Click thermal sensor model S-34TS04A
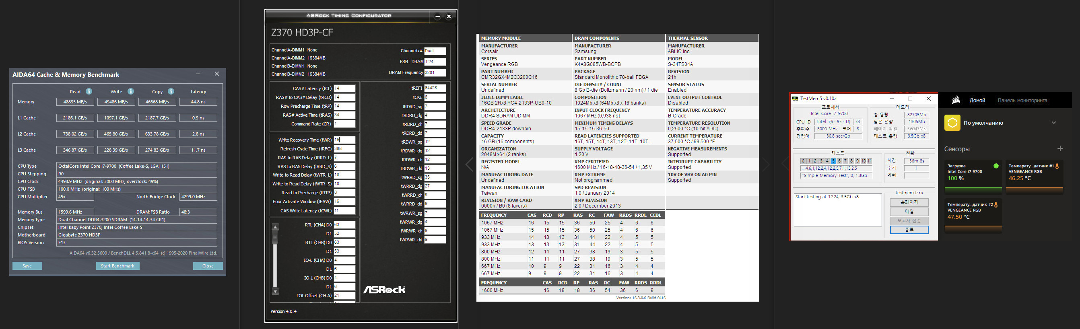 [680, 64]
